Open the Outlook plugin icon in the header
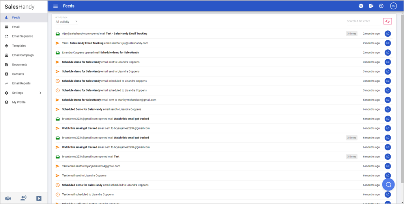404x204 pixels. 371,6
